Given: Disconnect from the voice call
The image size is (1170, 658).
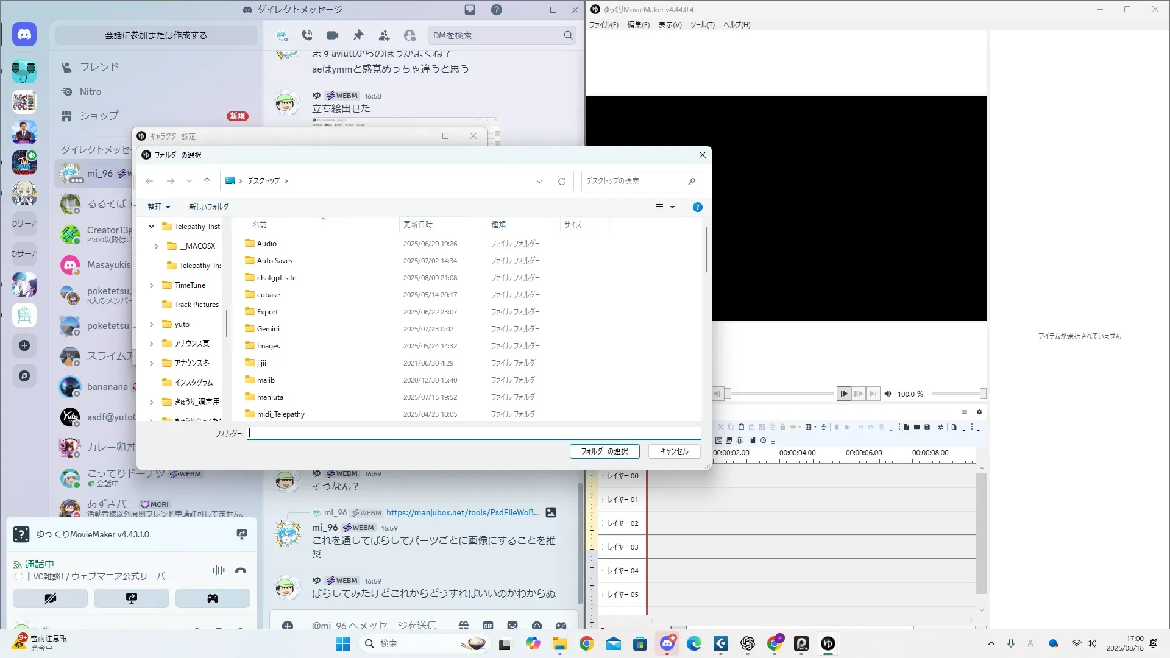Looking at the screenshot, I should pos(241,570).
